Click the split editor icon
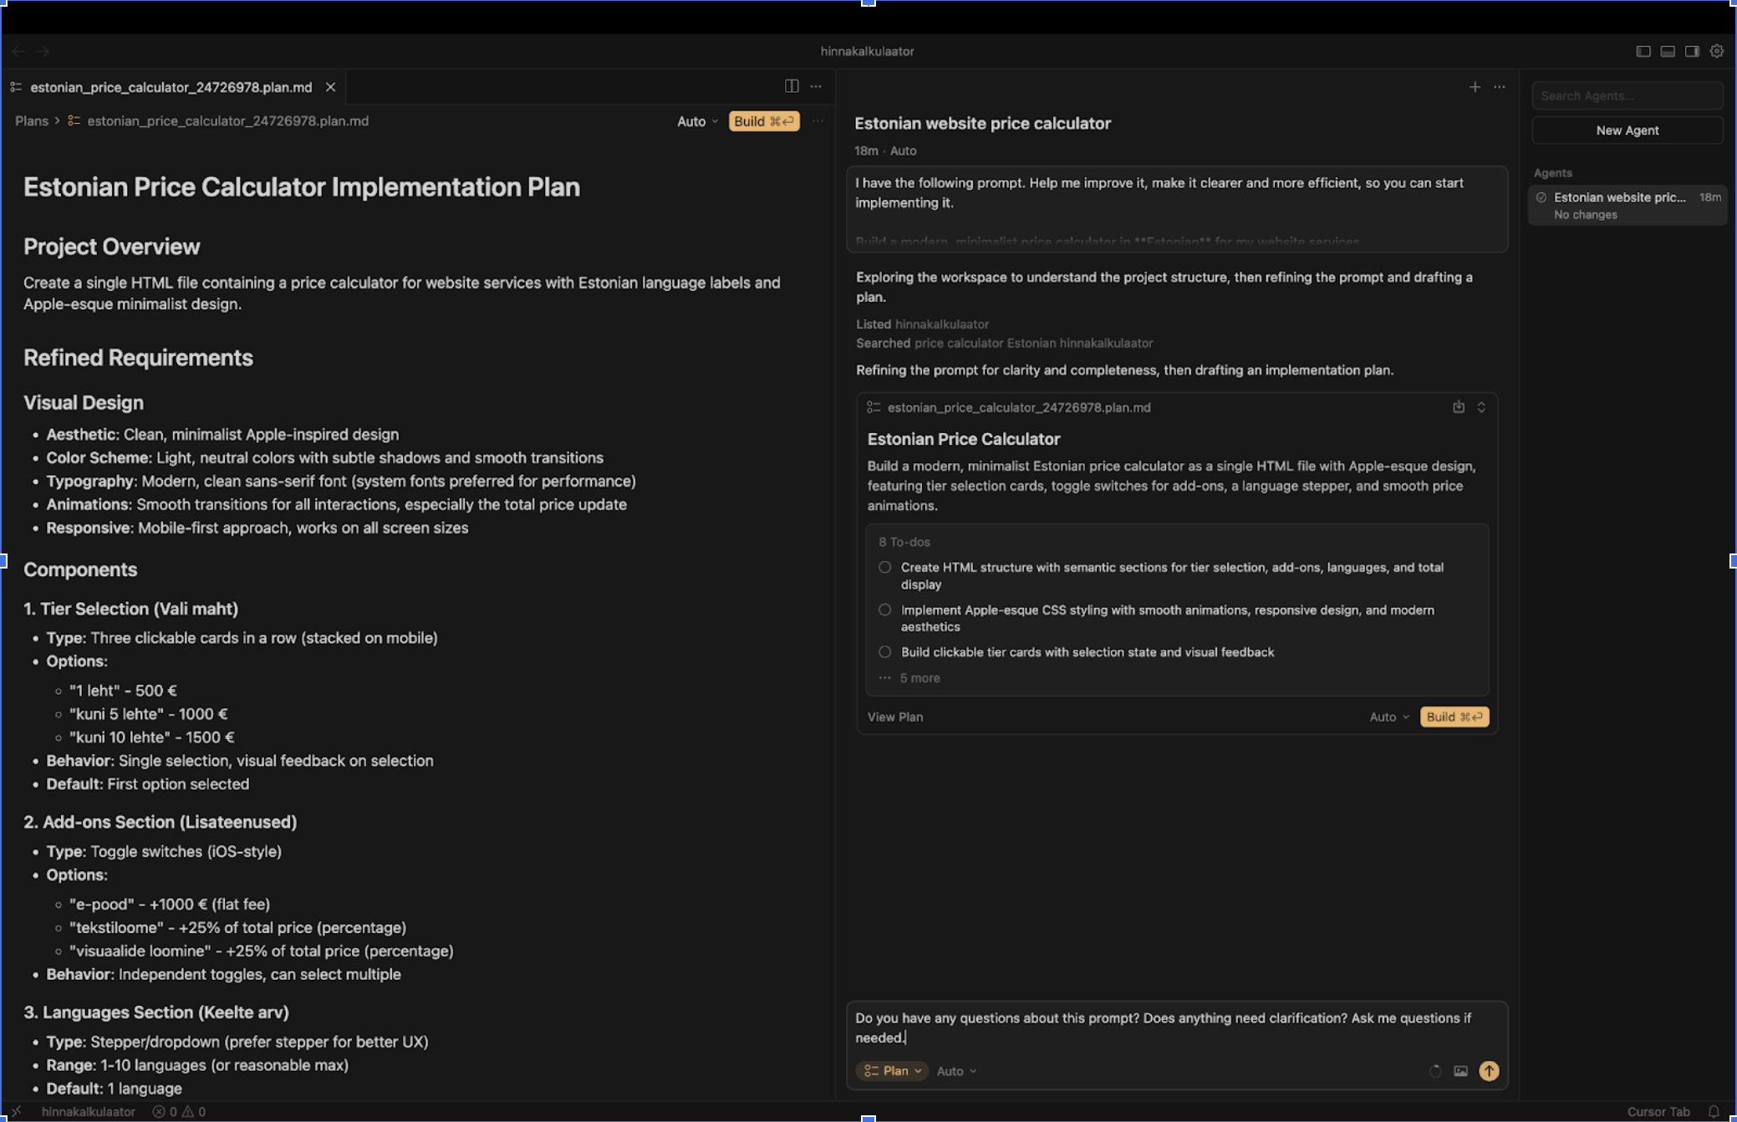This screenshot has height=1122, width=1737. (x=792, y=86)
